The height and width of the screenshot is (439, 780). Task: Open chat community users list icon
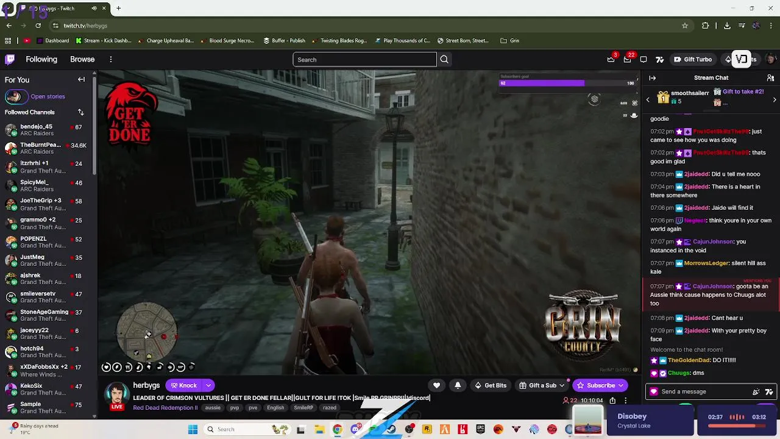click(x=770, y=78)
